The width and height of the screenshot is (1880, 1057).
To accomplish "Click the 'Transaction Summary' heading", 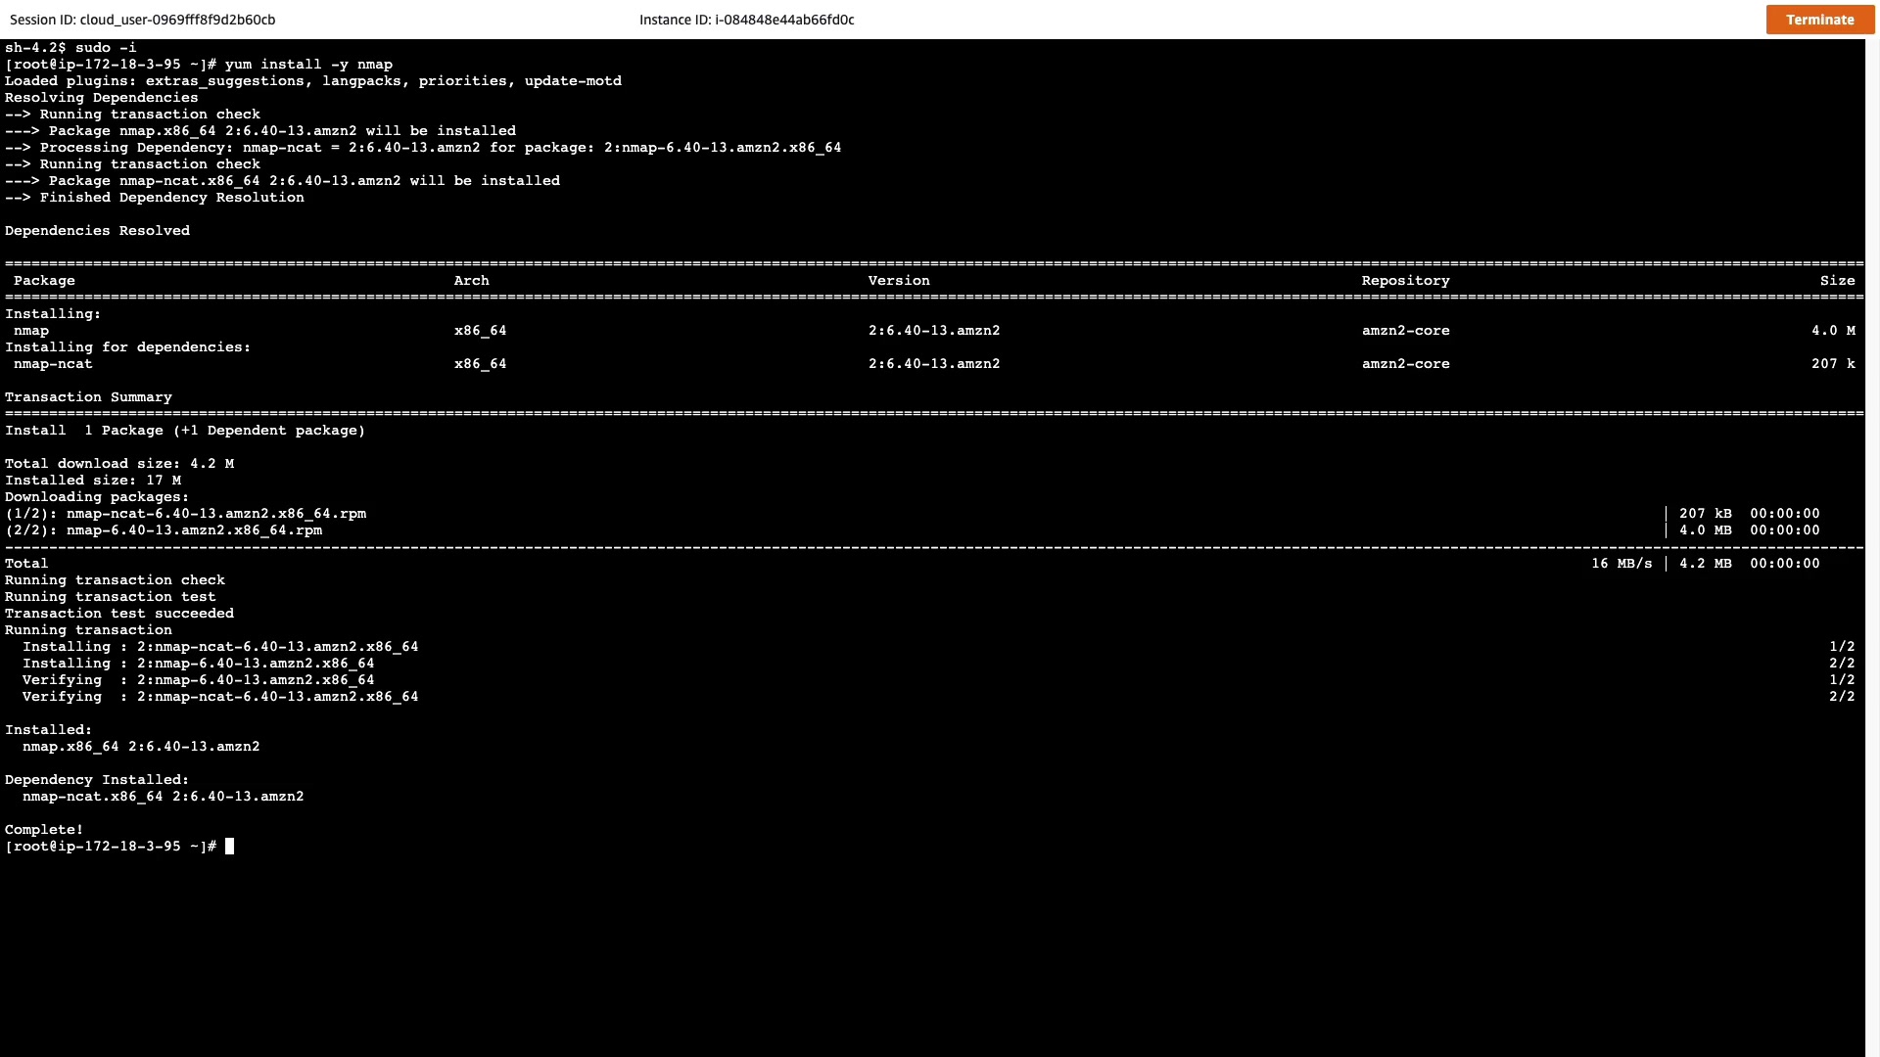I will [88, 397].
